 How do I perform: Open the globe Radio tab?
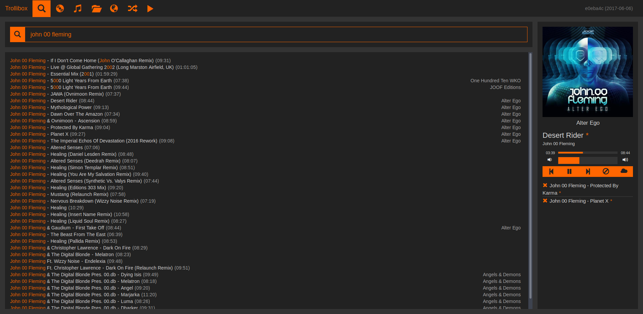click(x=114, y=8)
